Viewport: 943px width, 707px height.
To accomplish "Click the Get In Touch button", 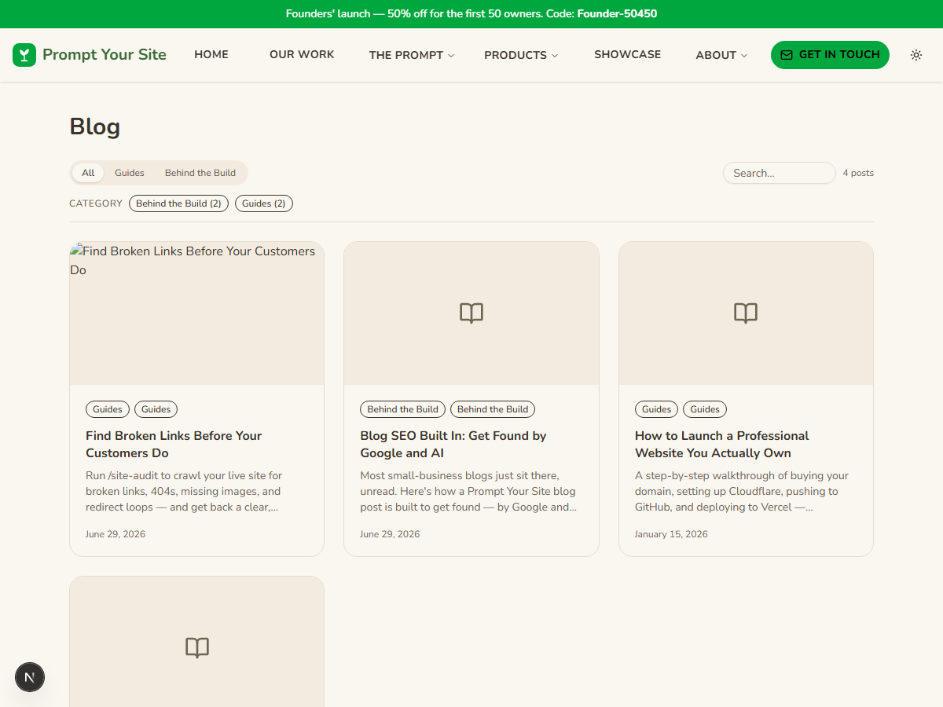I will (x=830, y=55).
